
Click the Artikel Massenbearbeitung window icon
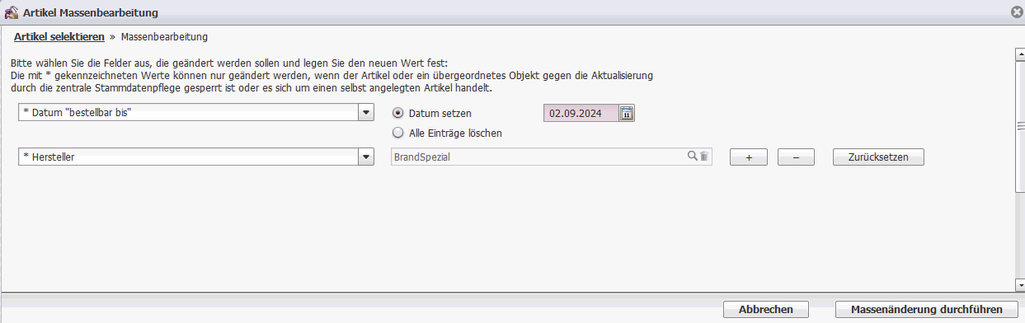click(11, 12)
